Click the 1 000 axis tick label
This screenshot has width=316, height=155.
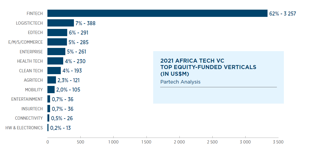click(114, 142)
